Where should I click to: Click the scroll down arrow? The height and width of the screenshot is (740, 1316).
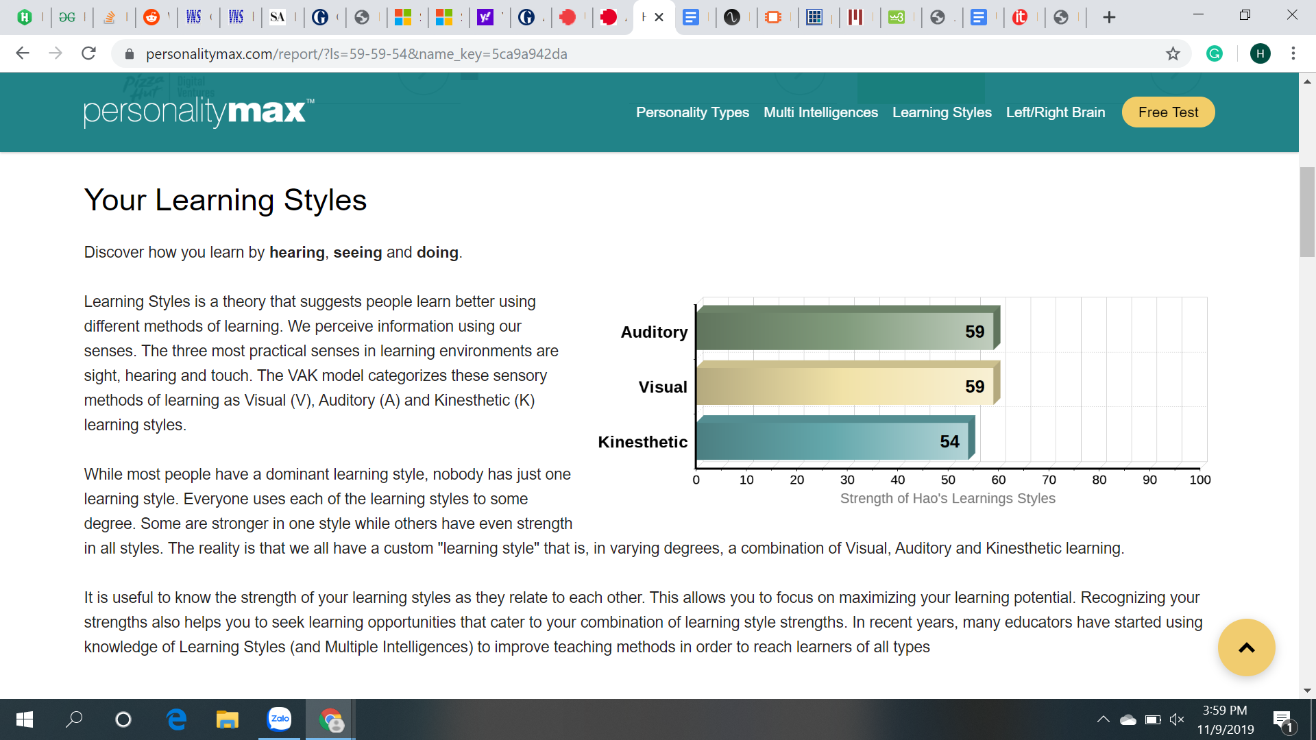click(x=1307, y=690)
